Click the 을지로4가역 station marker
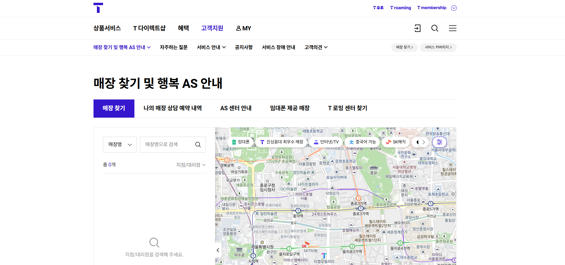 pos(400,243)
